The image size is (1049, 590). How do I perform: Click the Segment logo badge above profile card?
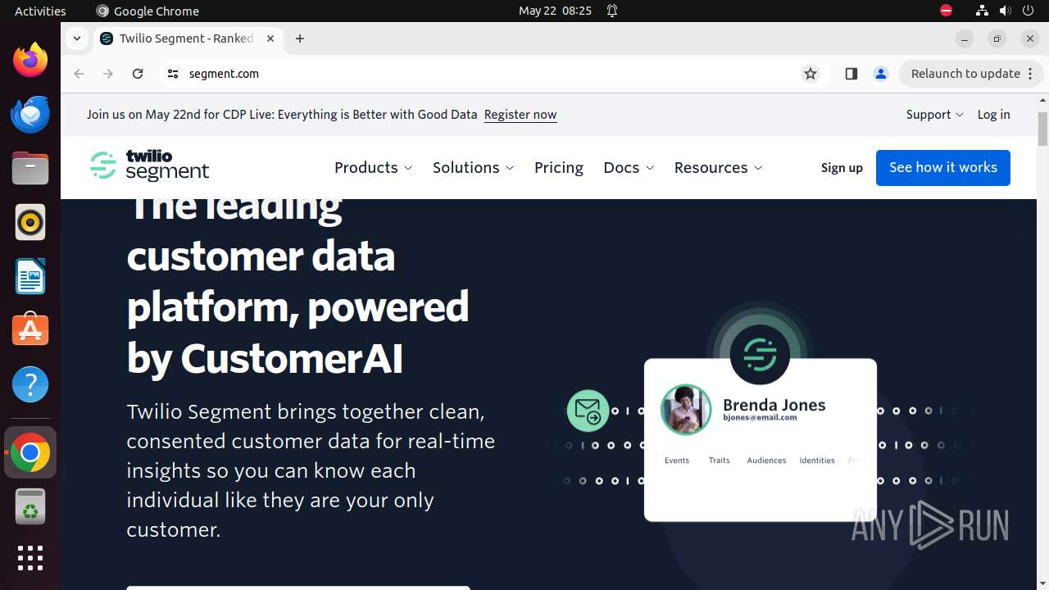tap(760, 354)
